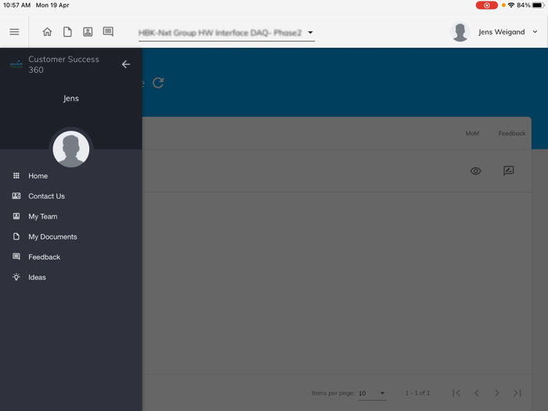Open feedback chat icon in top toolbar

(108, 32)
